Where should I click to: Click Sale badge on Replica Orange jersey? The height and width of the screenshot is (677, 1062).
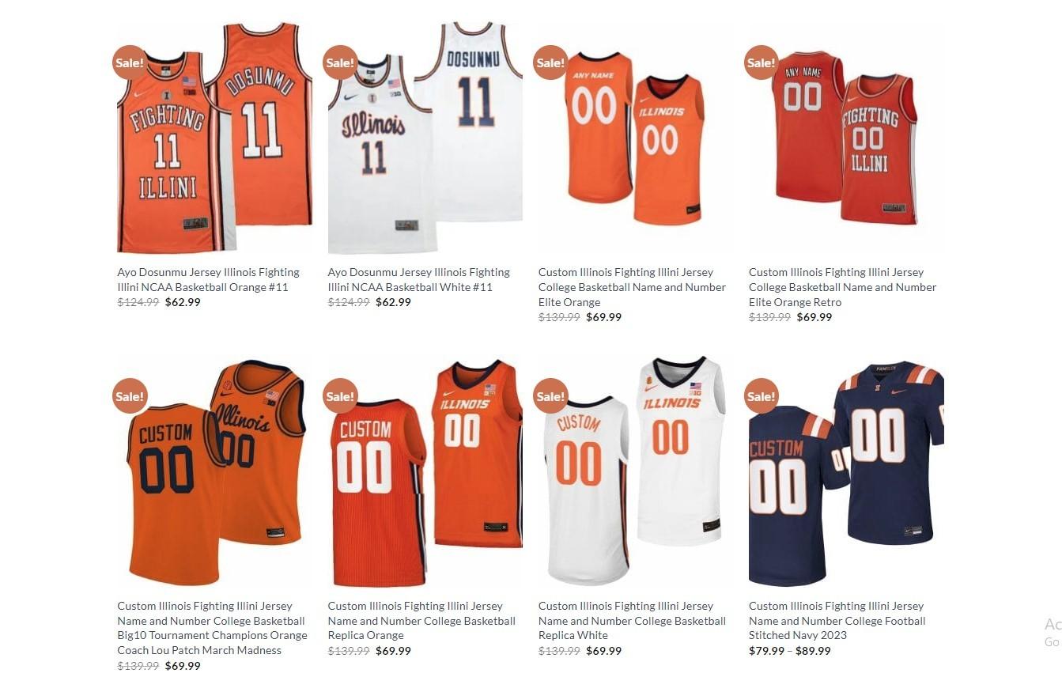pos(340,396)
